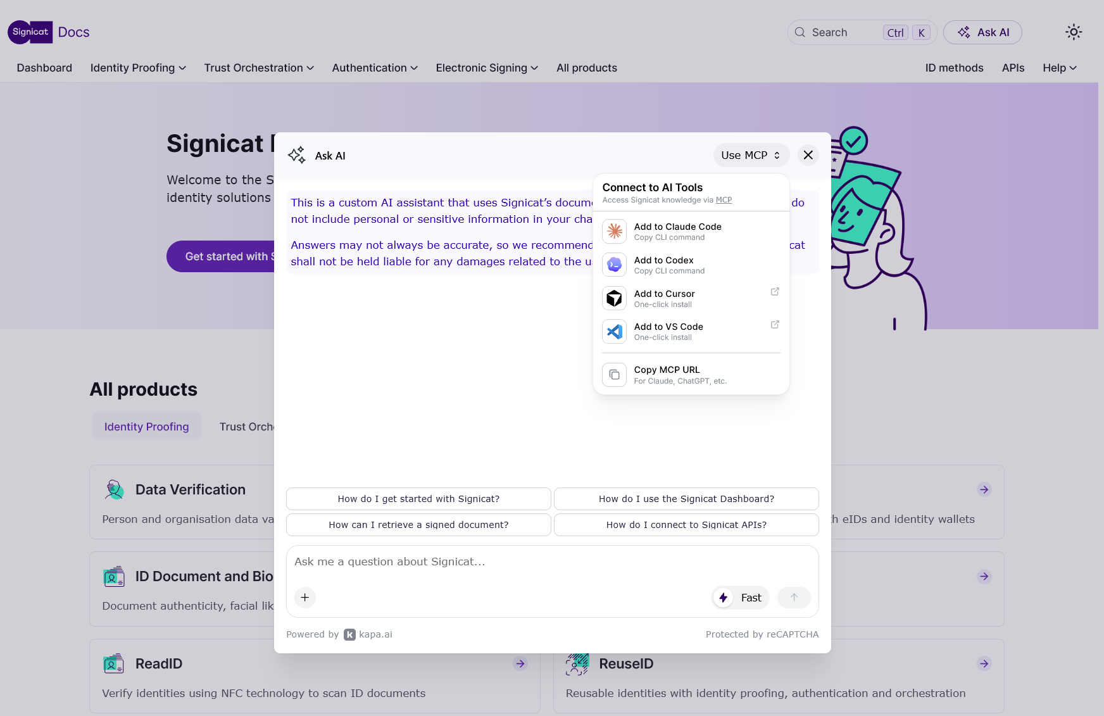Focus the 'Ask me a question about Signicat' field

552,562
